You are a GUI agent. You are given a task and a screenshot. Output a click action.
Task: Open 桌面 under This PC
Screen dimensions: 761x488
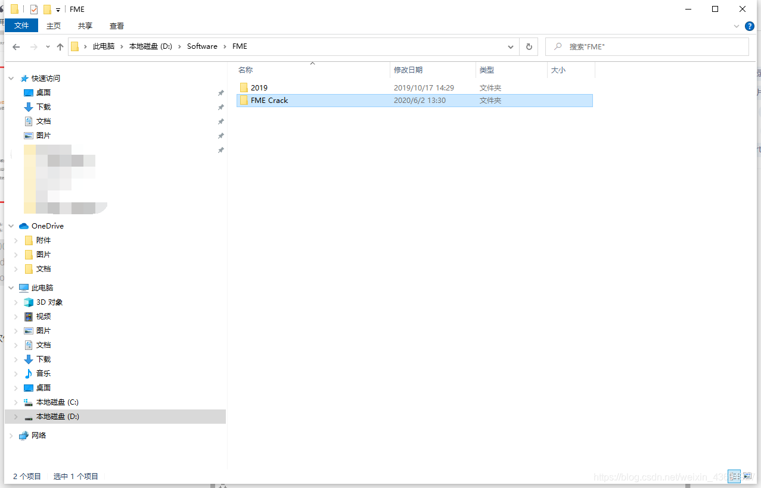44,388
